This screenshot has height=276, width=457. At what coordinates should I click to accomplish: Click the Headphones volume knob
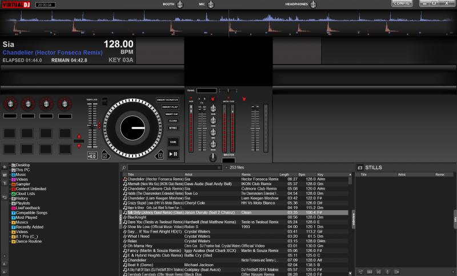[x=313, y=5]
